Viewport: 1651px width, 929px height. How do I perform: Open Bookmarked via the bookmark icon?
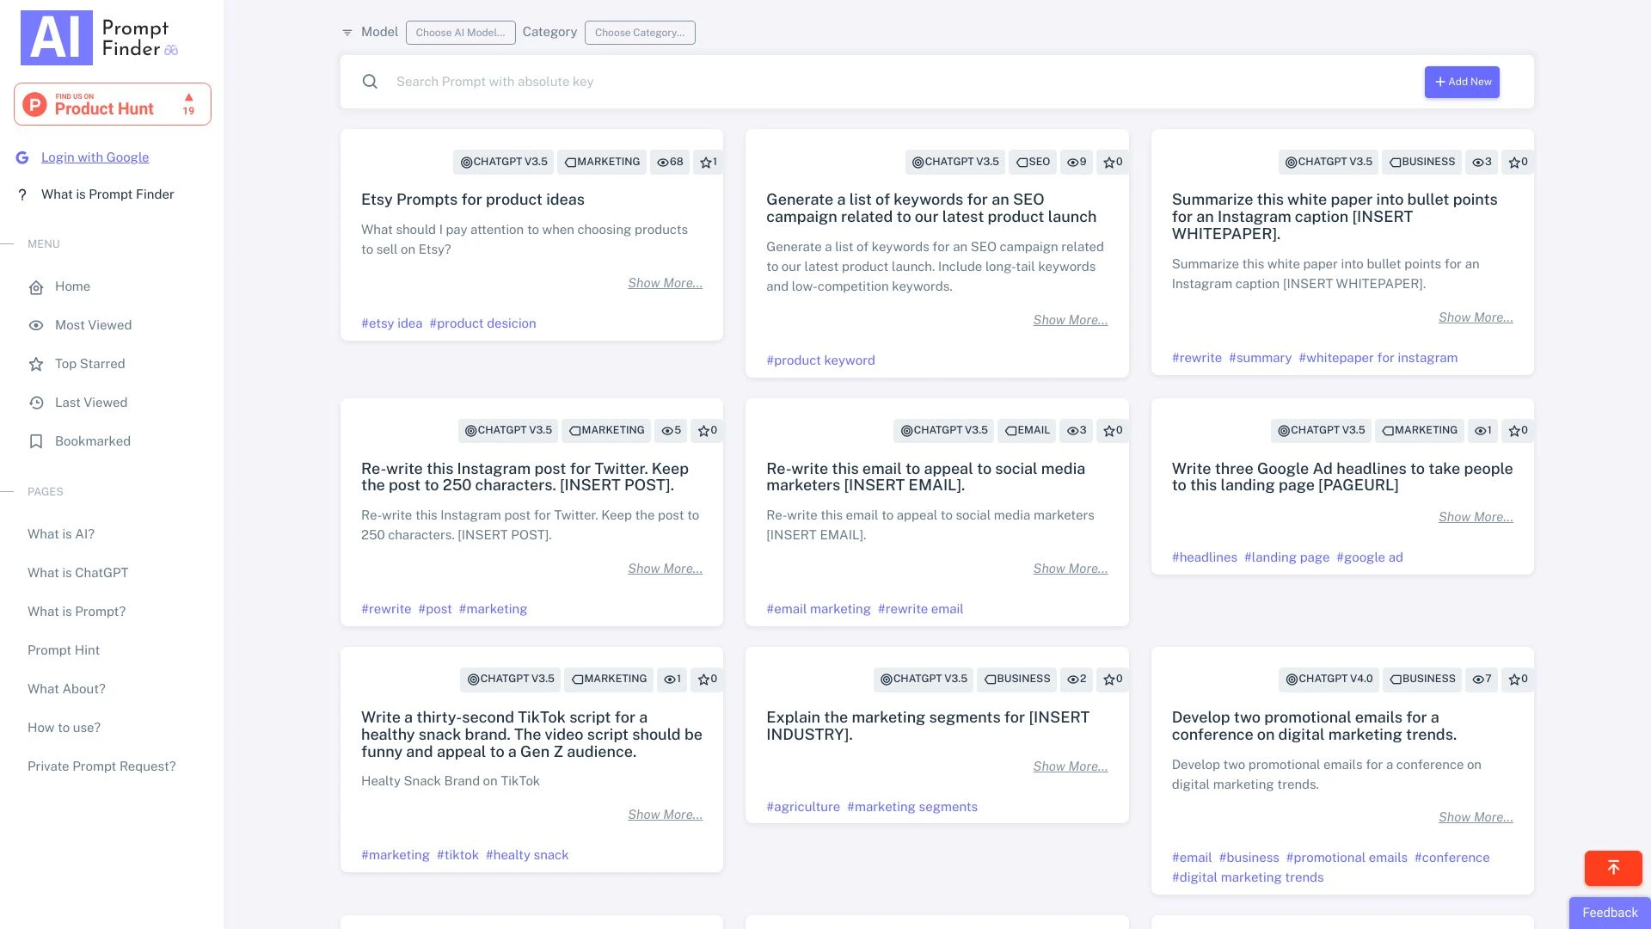pos(36,441)
